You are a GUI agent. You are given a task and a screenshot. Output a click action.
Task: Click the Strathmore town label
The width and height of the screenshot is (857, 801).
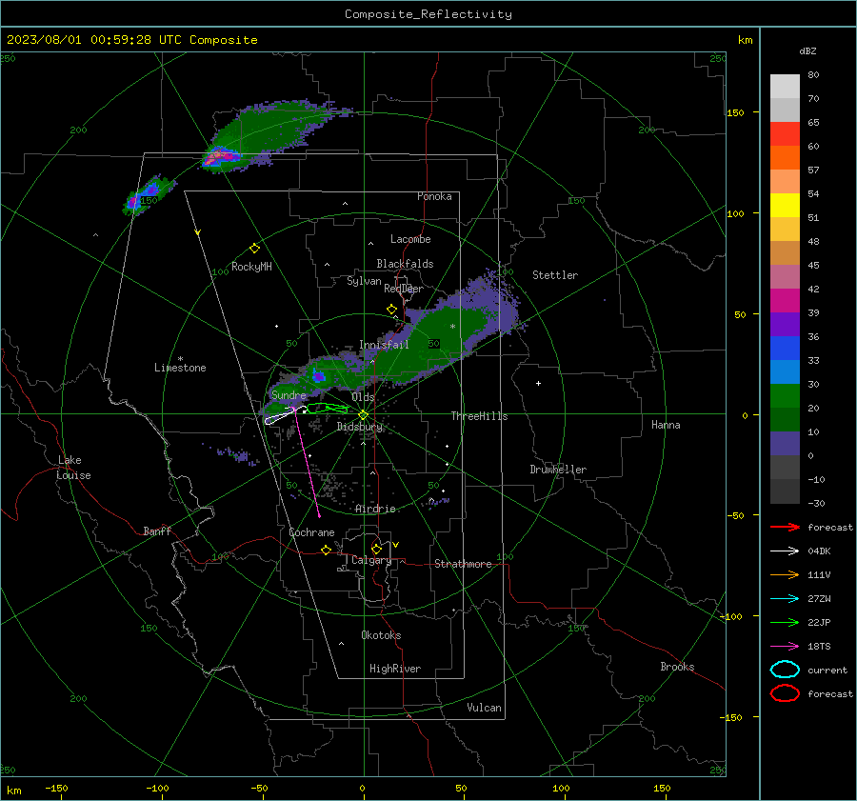[x=463, y=564]
